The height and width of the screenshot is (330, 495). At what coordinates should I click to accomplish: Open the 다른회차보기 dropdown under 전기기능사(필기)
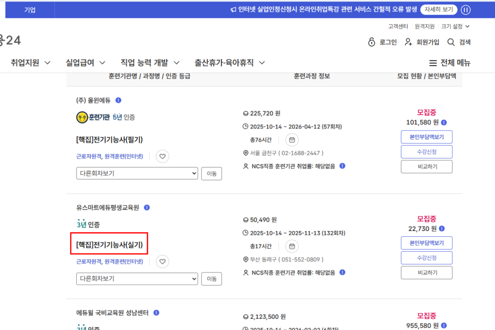click(x=137, y=172)
